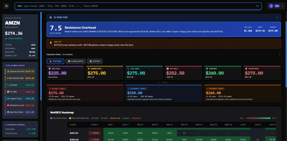Image resolution: width=287 pixels, height=141 pixels.
Task: Click the MAY 1 column header
Action: coord(111,125)
